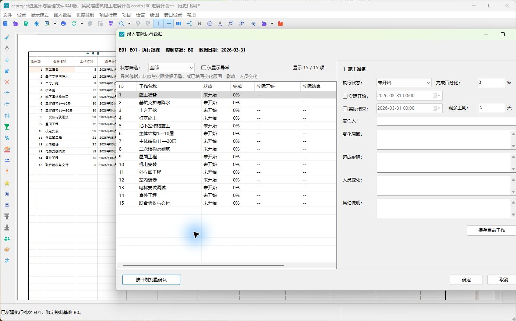Click the color palette sidebar icon
This screenshot has height=321, width=516.
(x=7, y=149)
